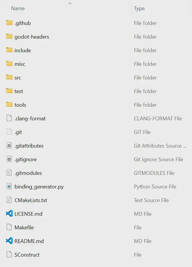
Task: Click the .github folder icon
Action: [9, 23]
